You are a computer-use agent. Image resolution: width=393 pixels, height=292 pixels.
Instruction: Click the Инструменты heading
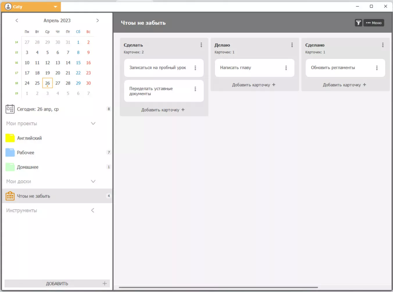coord(22,210)
